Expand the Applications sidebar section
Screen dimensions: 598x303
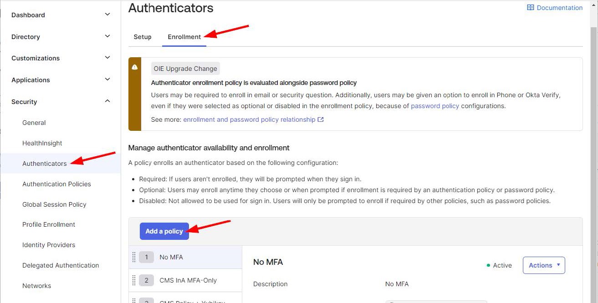tap(107, 79)
